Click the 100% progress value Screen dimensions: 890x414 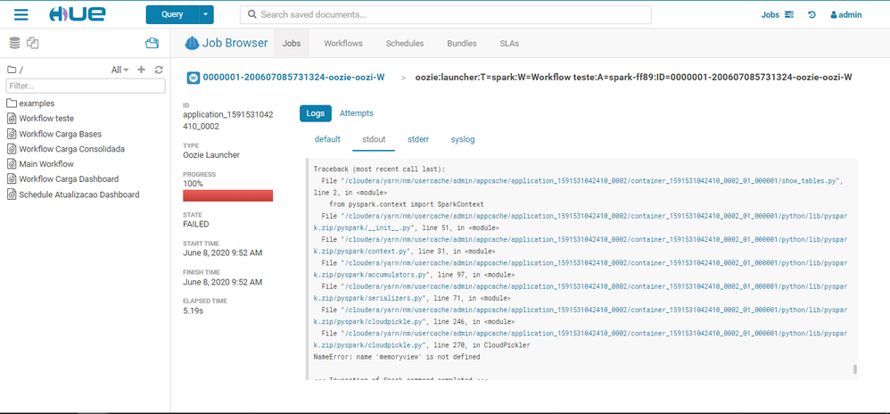[193, 184]
